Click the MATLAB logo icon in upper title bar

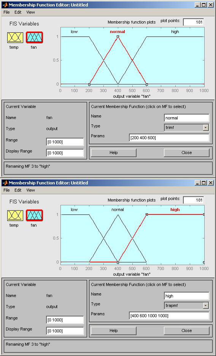[5, 5]
